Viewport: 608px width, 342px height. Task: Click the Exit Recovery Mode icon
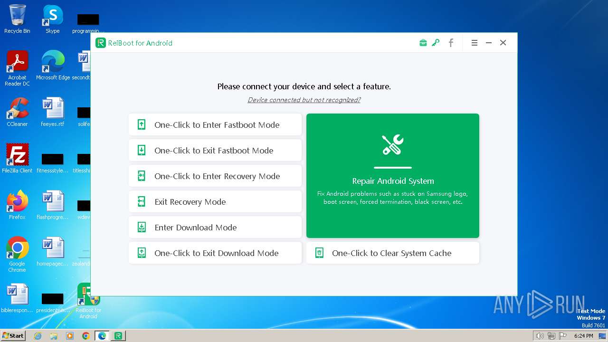[x=142, y=201]
